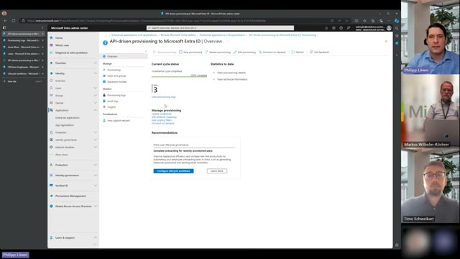The width and height of the screenshot is (460, 259).
Task: Open What's new in sidebar
Action: click(x=62, y=45)
